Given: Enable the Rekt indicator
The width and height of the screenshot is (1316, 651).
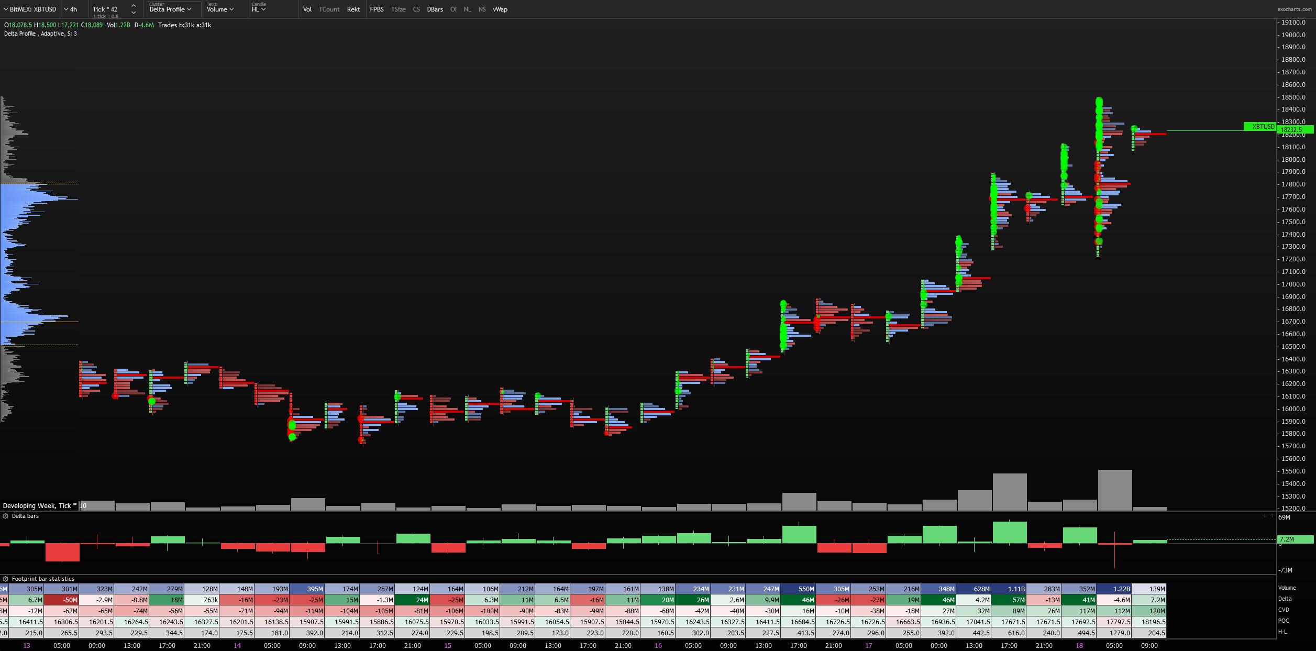Looking at the screenshot, I should 353,9.
